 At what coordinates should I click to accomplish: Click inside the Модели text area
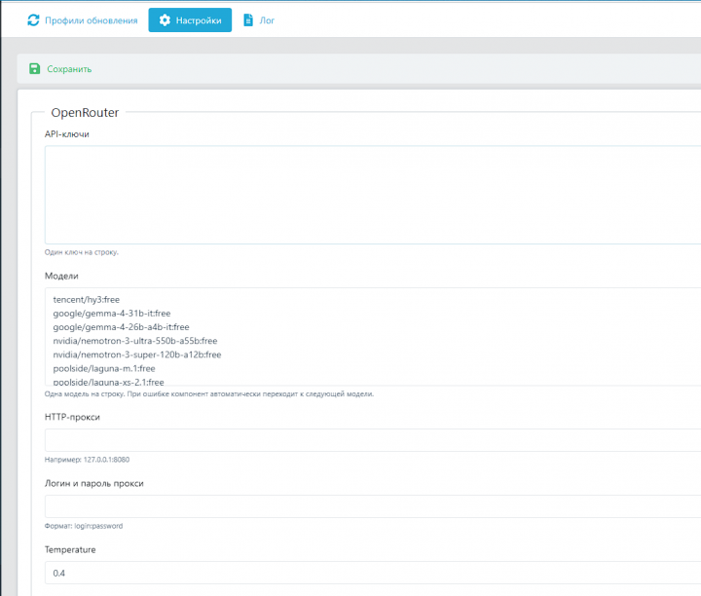click(x=373, y=337)
